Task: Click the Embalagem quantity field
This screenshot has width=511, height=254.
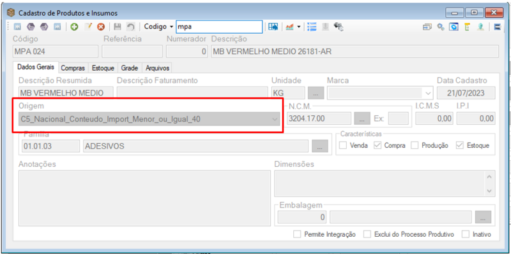Action: (x=302, y=217)
